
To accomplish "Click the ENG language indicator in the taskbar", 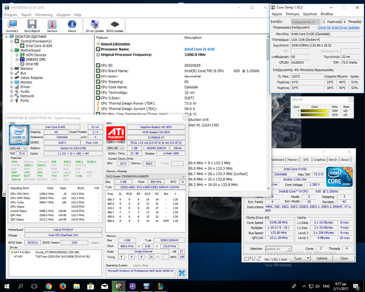I will 326,286.
